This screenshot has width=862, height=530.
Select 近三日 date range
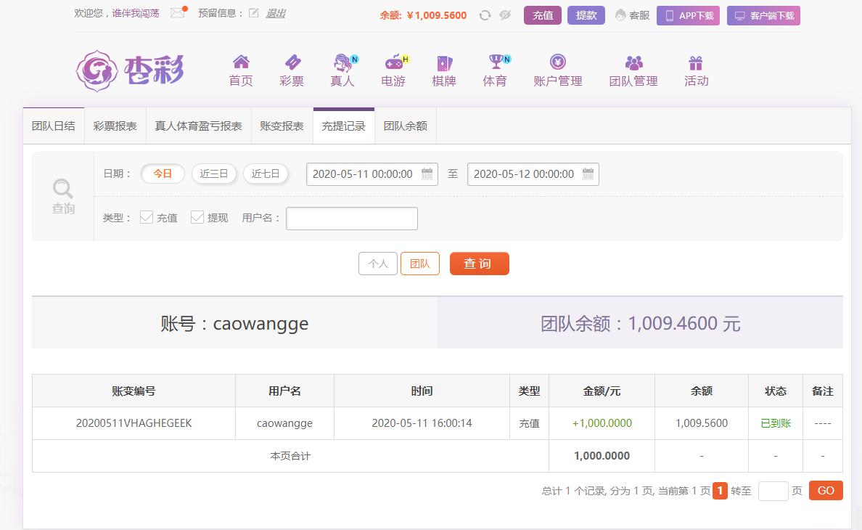(x=214, y=174)
